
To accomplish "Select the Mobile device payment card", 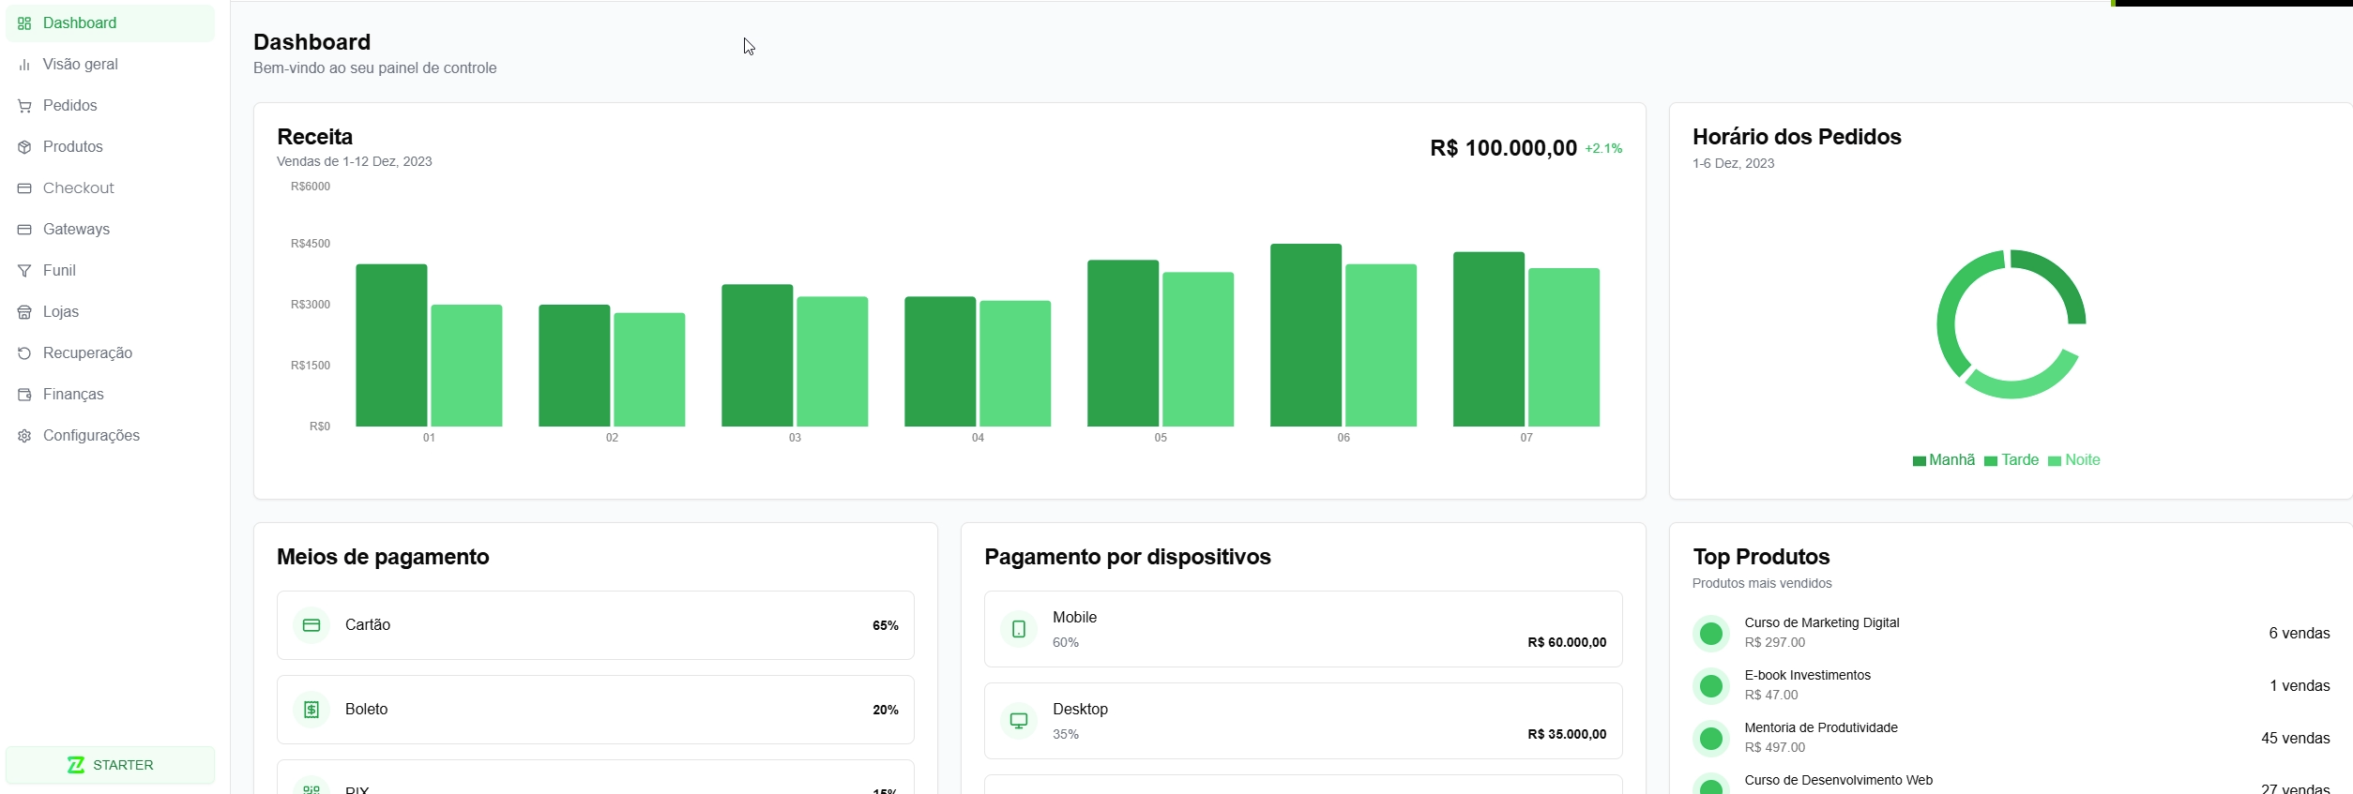I will [1303, 629].
